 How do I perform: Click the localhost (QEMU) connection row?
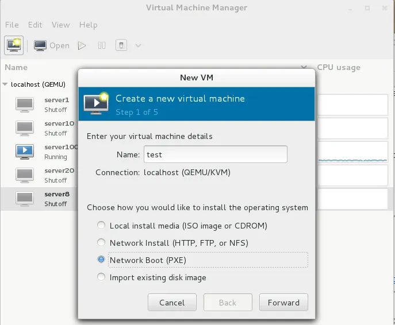[38, 84]
